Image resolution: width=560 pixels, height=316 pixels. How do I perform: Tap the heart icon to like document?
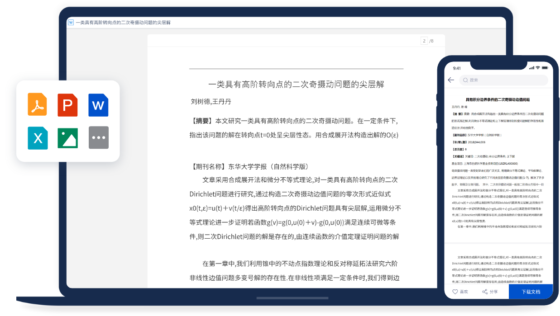455,292
